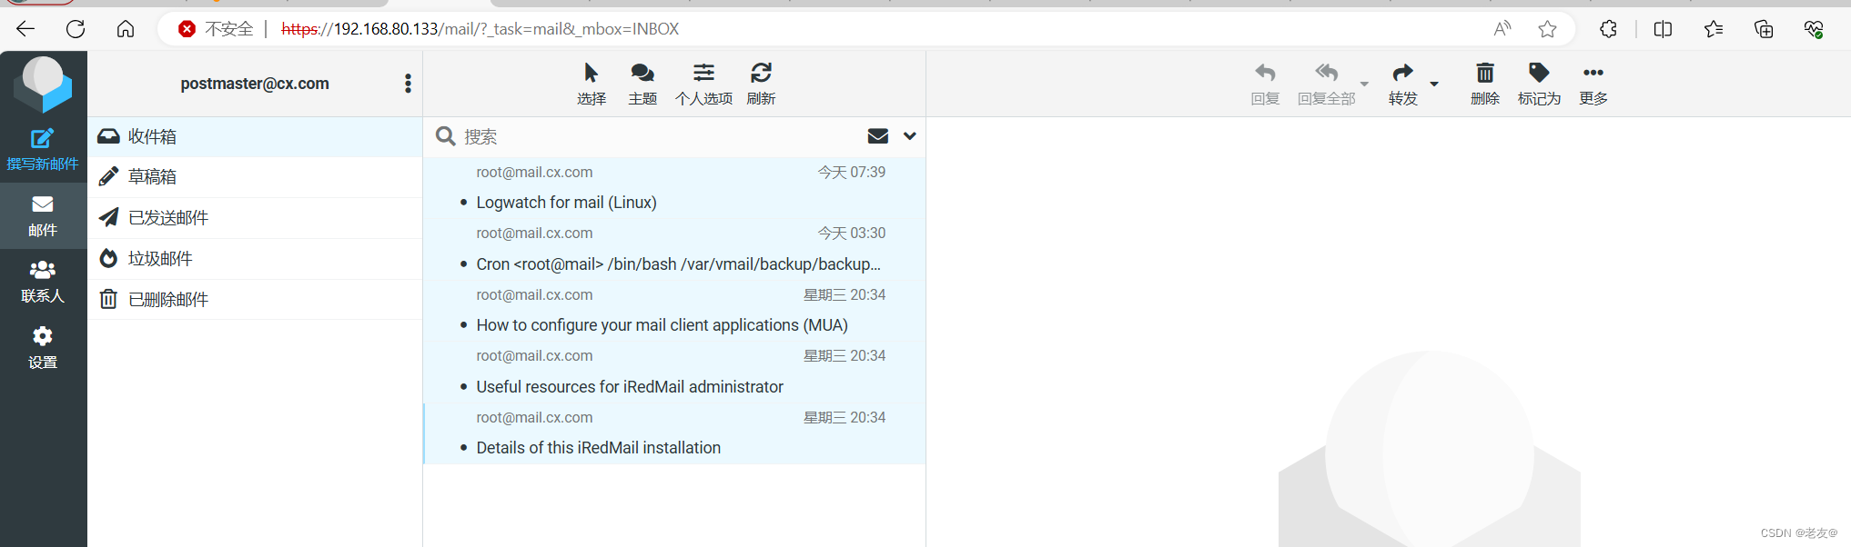Click postmaster@cx.com account name
Screen dimensions: 1851x547
click(x=255, y=84)
